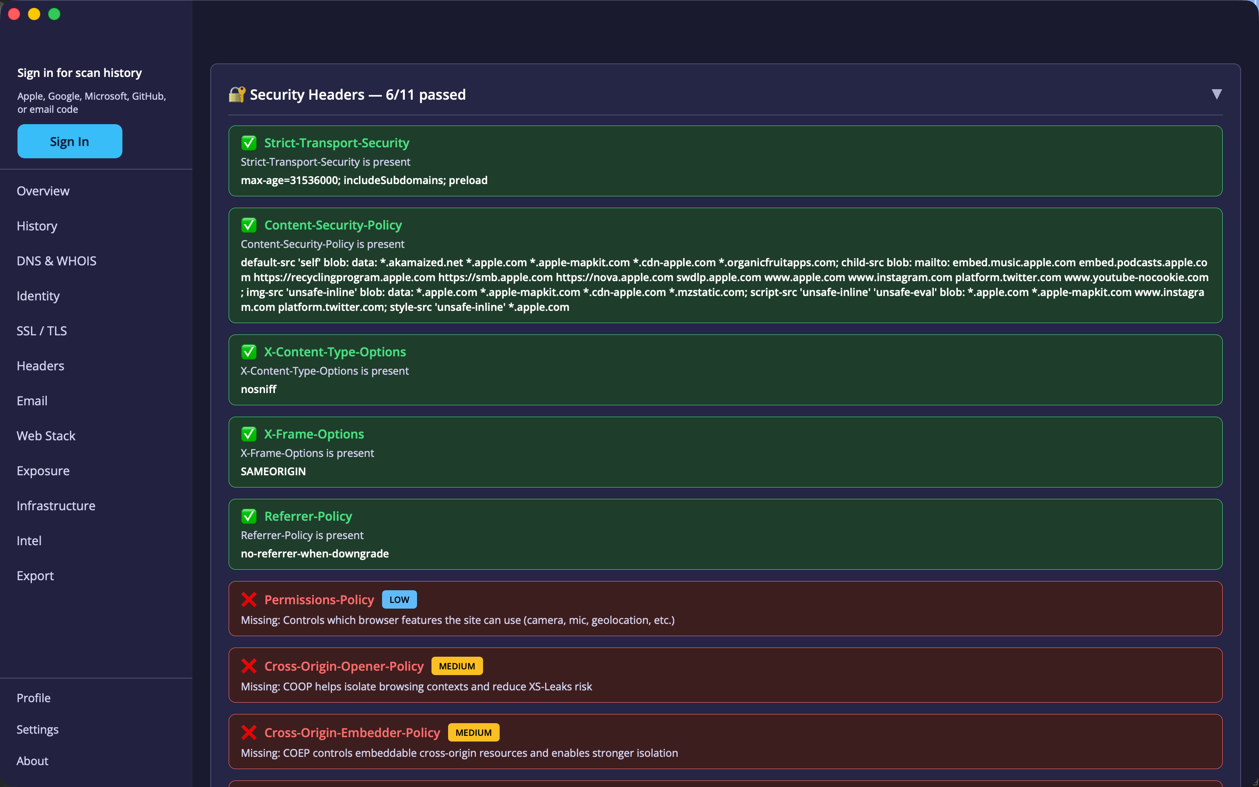Select Identity in the sidebar
1259x787 pixels.
pyautogui.click(x=38, y=296)
